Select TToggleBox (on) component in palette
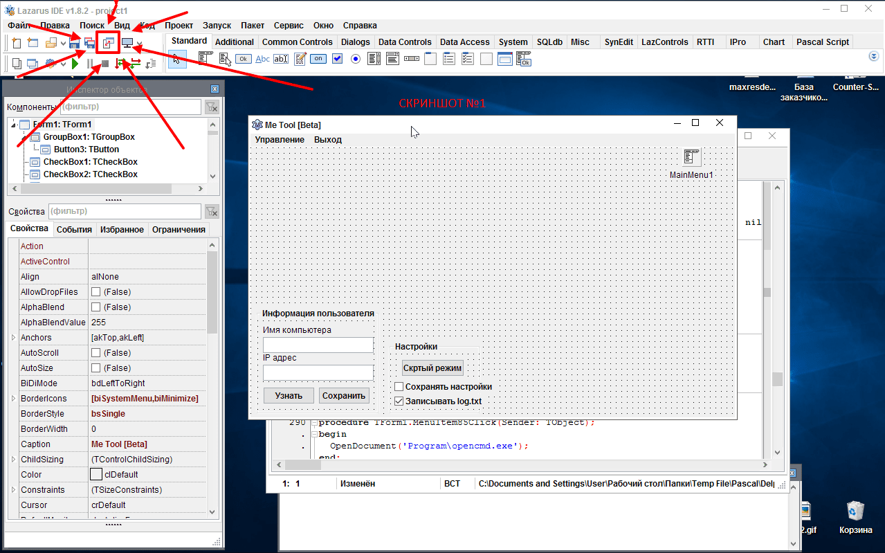Screen dimensions: 885x553 point(318,59)
